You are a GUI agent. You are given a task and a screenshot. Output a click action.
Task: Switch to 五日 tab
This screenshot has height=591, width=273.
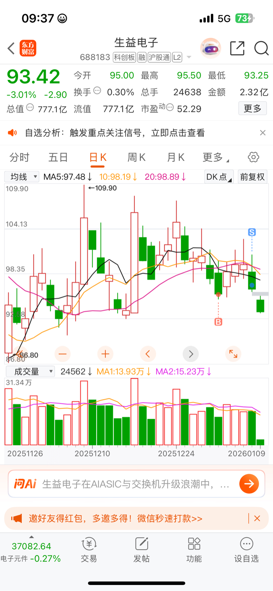(58, 157)
